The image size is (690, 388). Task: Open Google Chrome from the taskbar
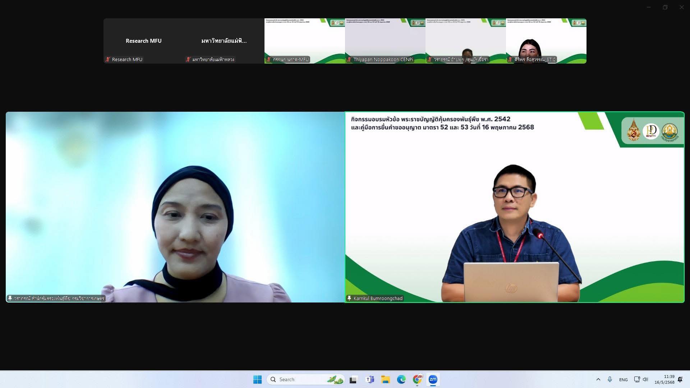click(417, 379)
